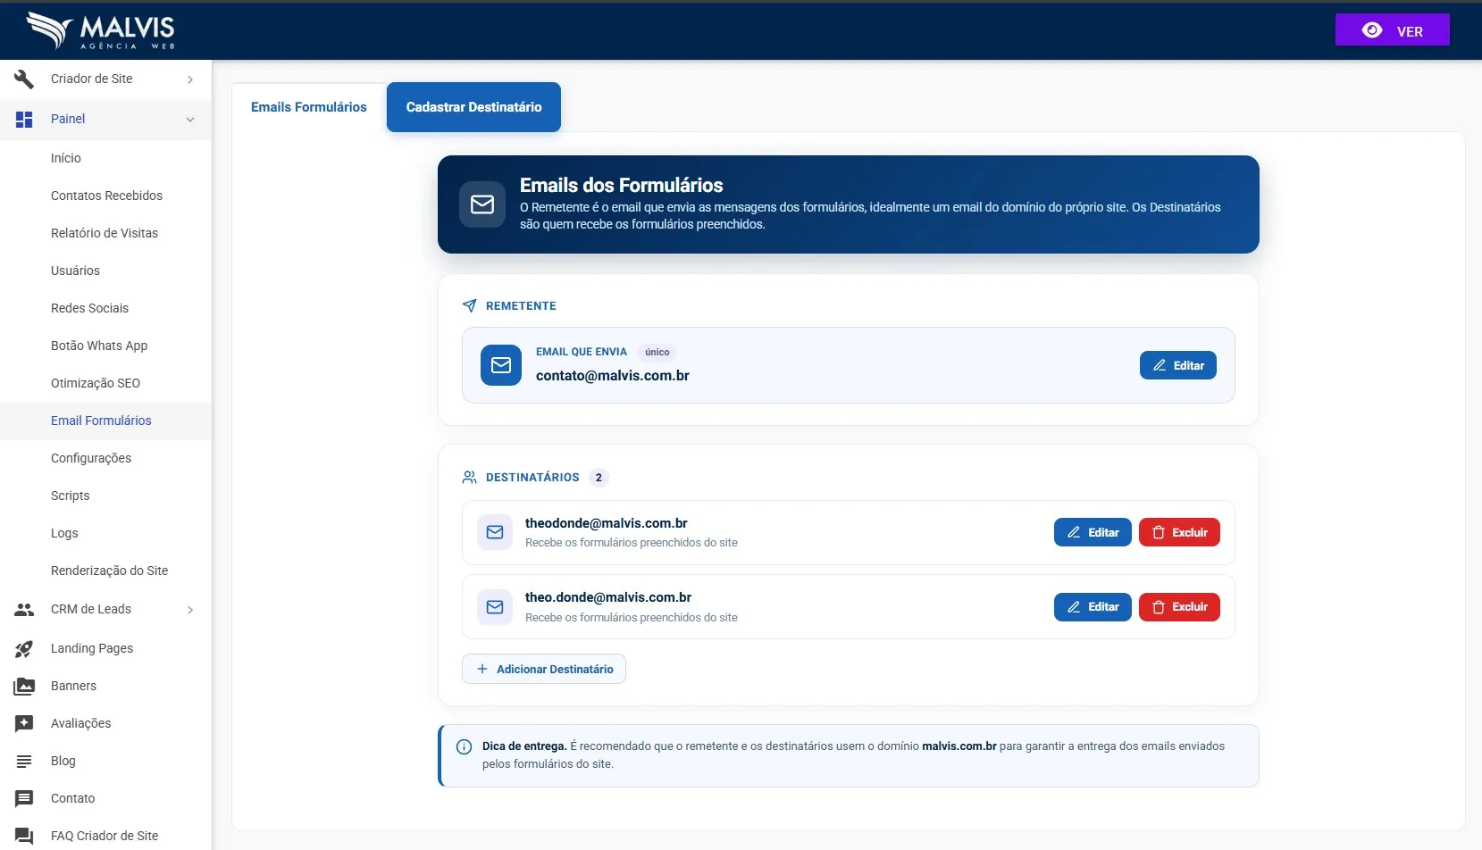This screenshot has width=1482, height=850.
Task: Click Adicionar Destinatário button
Action: (x=543, y=669)
